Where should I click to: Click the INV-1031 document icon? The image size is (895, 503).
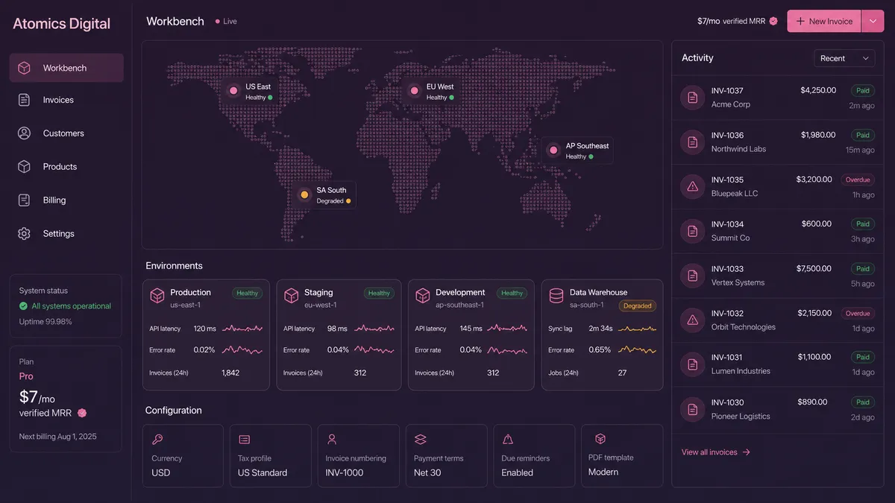click(x=693, y=364)
